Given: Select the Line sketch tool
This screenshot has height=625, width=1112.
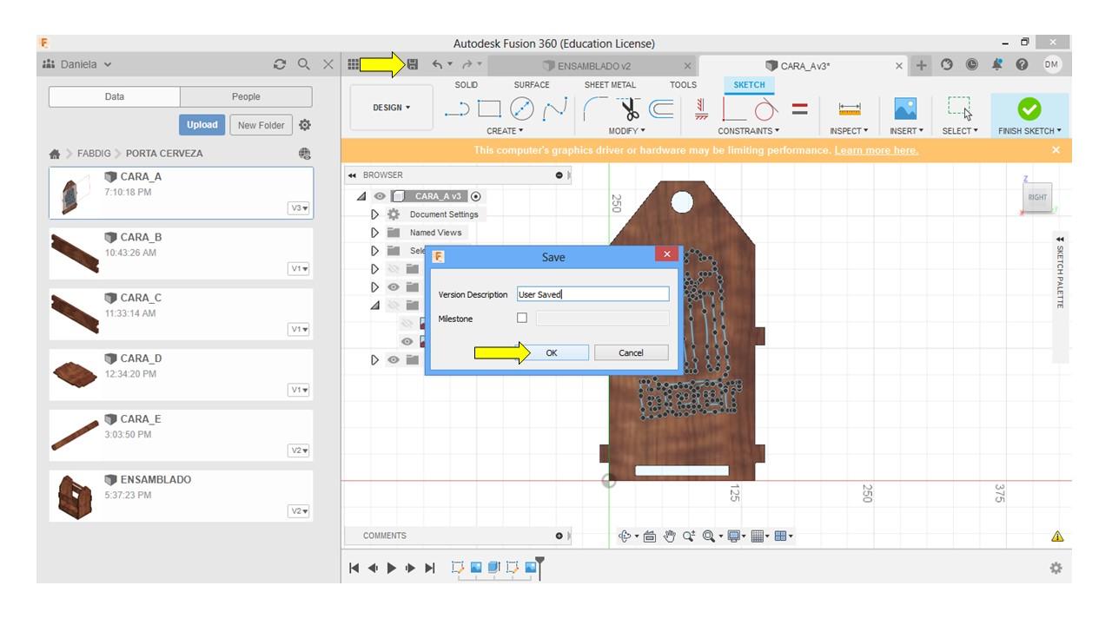Looking at the screenshot, I should coord(457,109).
